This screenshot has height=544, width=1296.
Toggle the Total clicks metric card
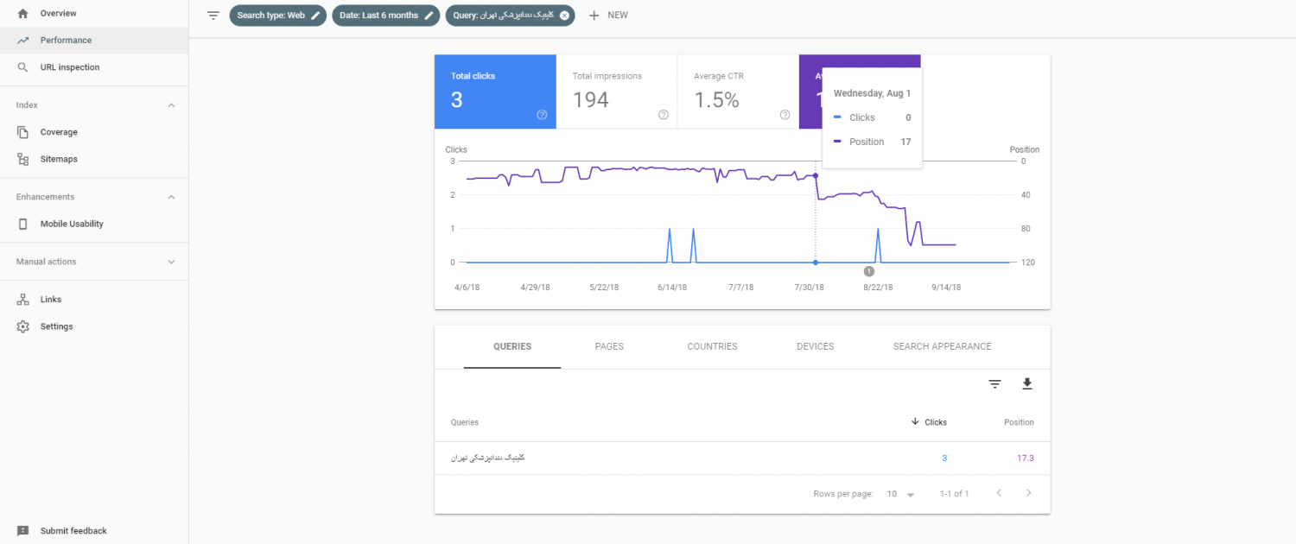tap(494, 92)
